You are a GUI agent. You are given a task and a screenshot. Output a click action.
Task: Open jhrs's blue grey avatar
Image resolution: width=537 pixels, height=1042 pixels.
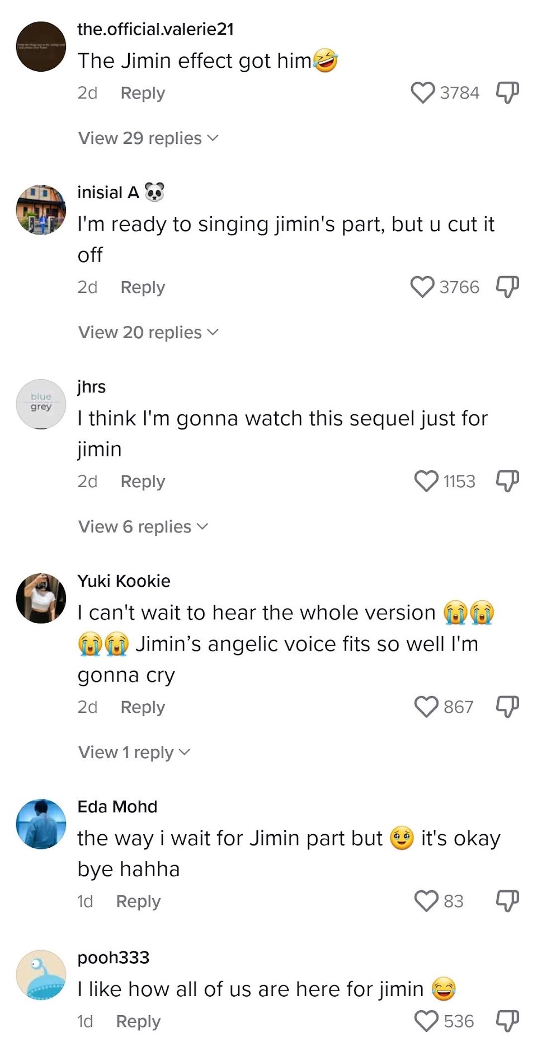click(41, 404)
